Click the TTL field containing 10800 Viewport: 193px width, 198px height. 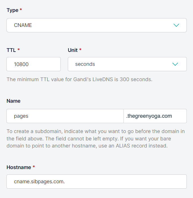[x=34, y=64]
